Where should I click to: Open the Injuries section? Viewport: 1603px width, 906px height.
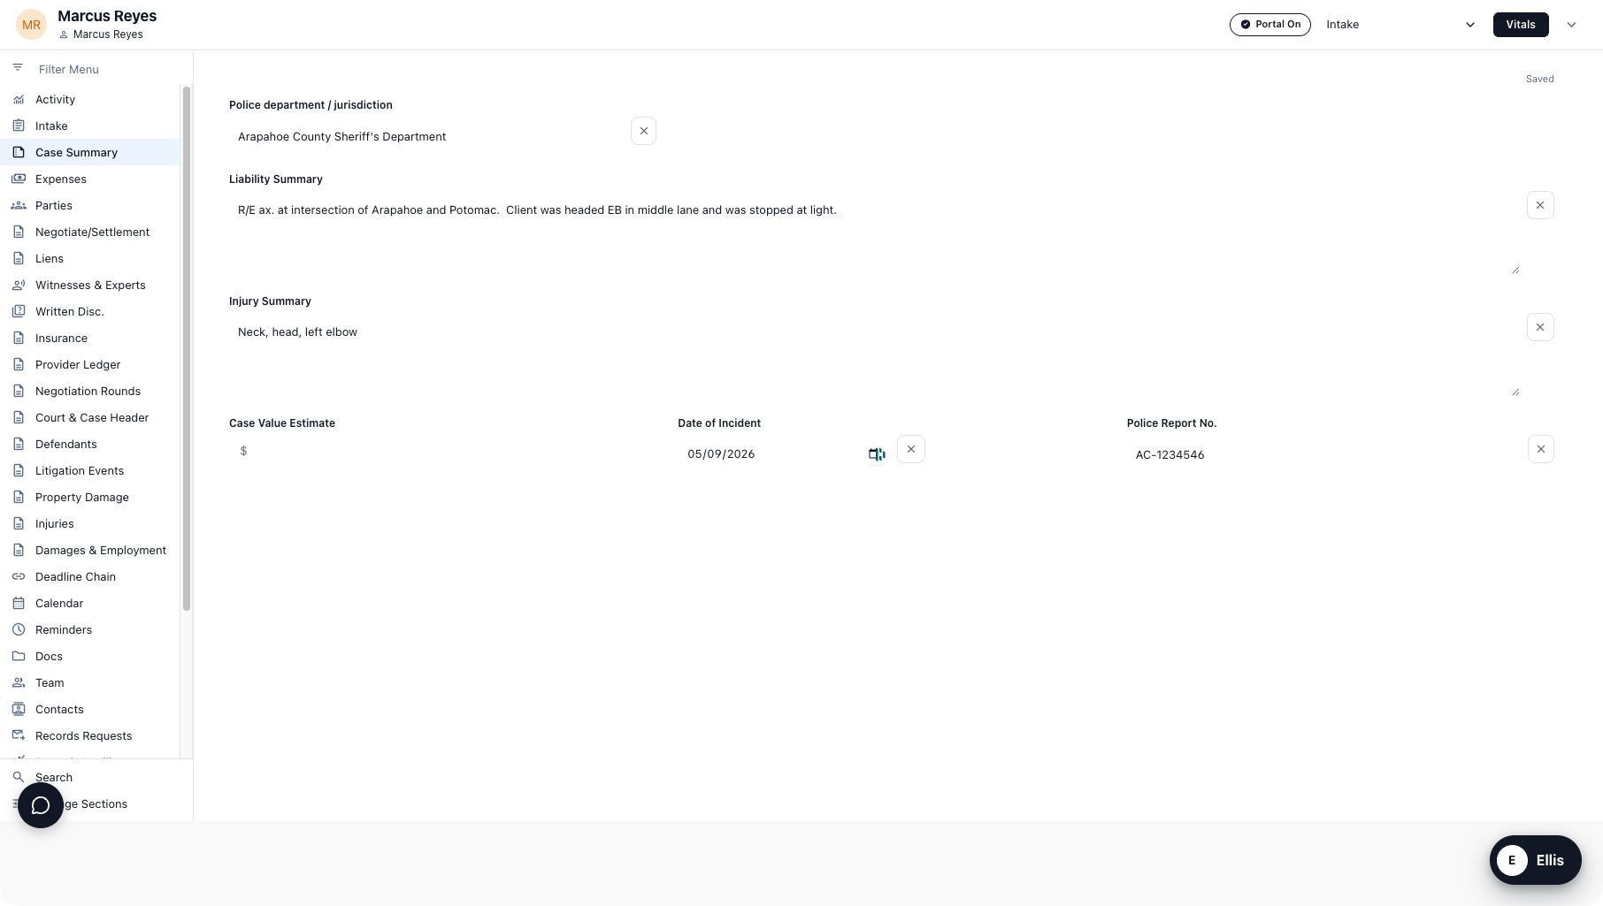coord(90,524)
